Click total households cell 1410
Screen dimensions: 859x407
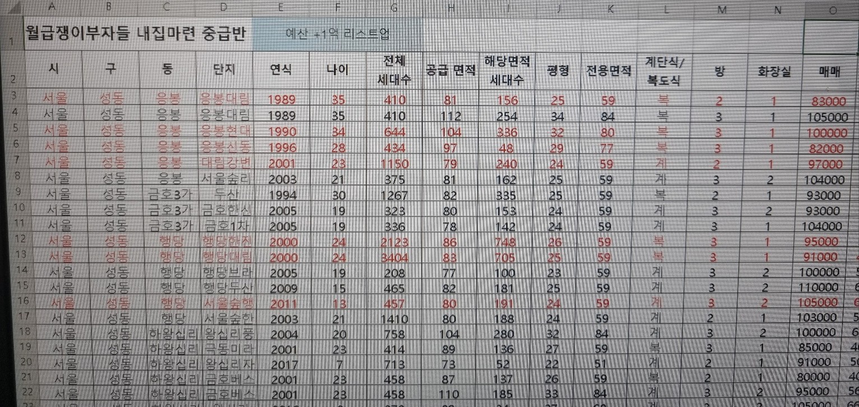395,320
